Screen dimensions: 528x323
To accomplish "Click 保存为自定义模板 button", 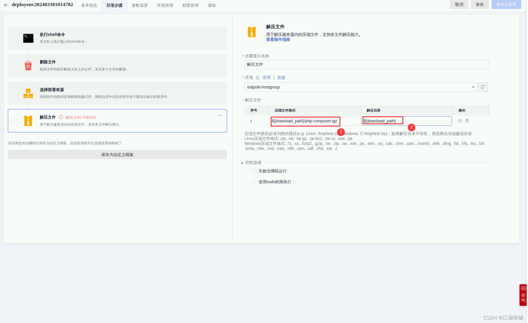I will click(x=117, y=155).
